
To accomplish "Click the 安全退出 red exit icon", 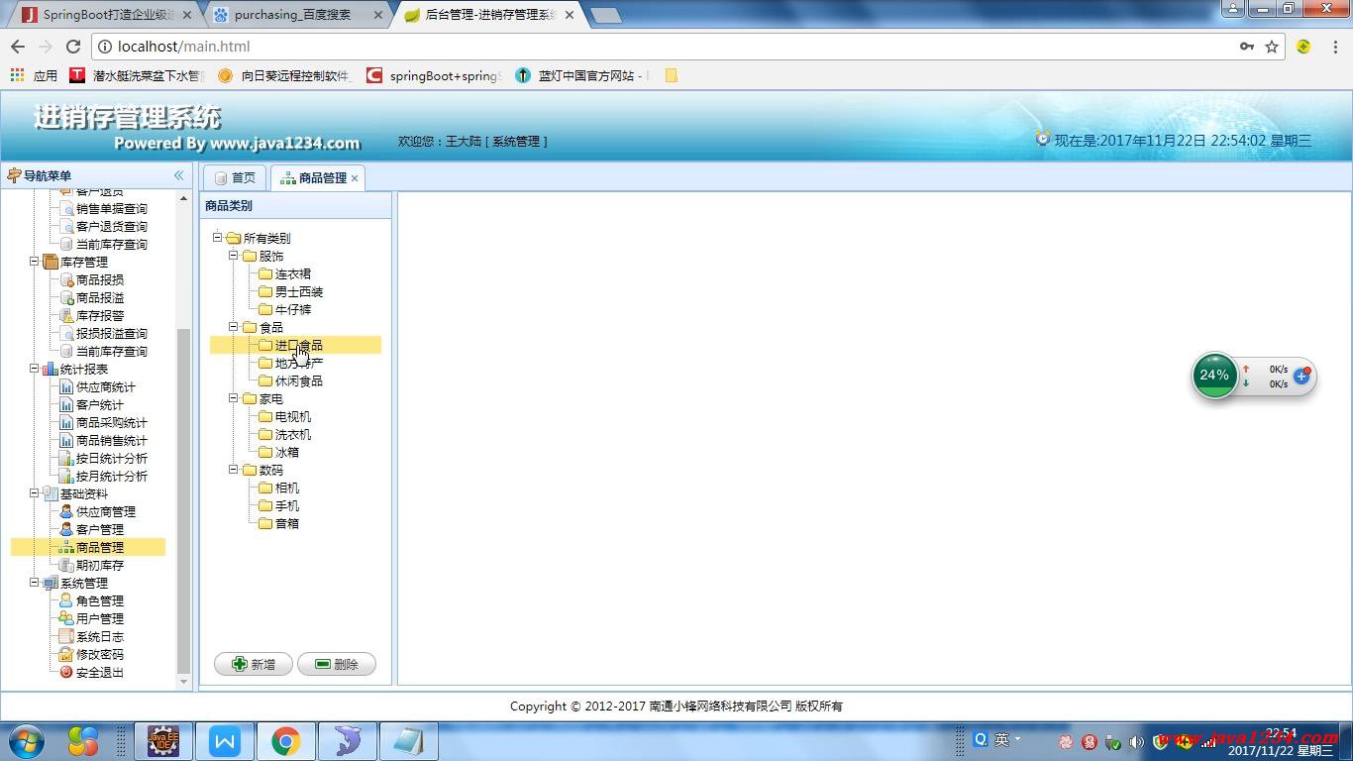I will point(66,673).
